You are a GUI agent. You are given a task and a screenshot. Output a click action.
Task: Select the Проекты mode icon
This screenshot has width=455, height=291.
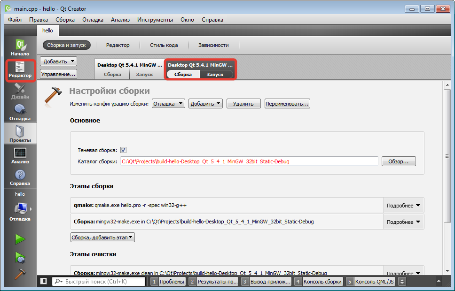coord(20,134)
